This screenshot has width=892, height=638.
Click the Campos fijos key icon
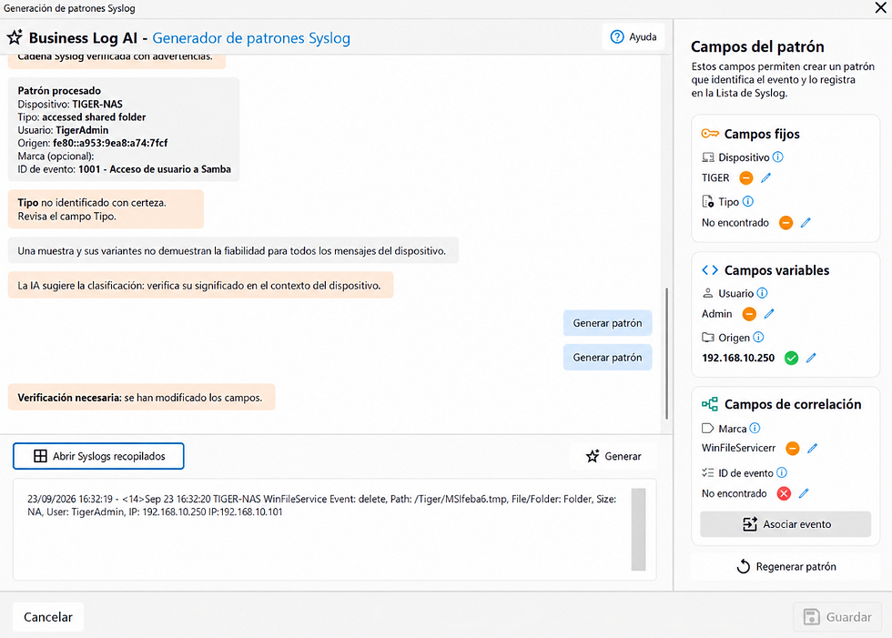[x=710, y=134]
